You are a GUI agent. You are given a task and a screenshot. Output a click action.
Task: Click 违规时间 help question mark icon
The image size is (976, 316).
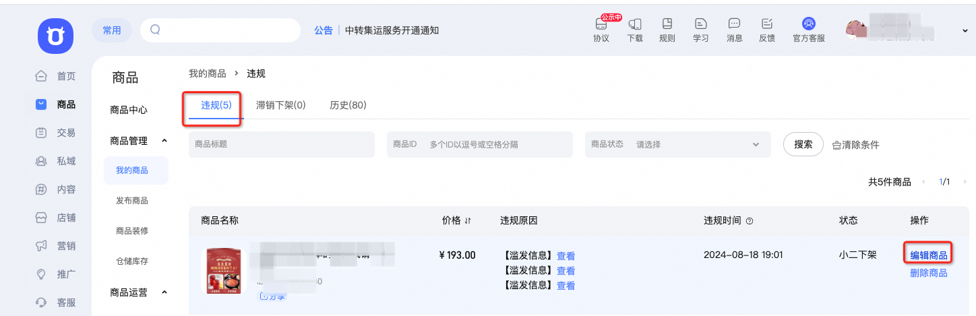point(750,221)
